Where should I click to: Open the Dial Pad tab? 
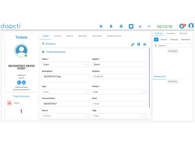click(183, 33)
